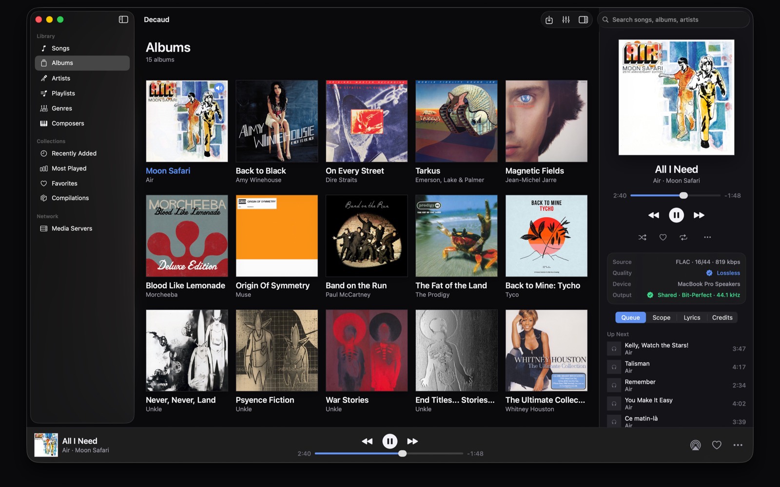Viewport: 780px width, 487px height.
Task: Toggle the left sidebar visibility icon
Action: [123, 19]
